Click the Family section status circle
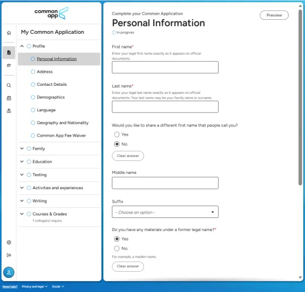 pyautogui.click(x=29, y=149)
